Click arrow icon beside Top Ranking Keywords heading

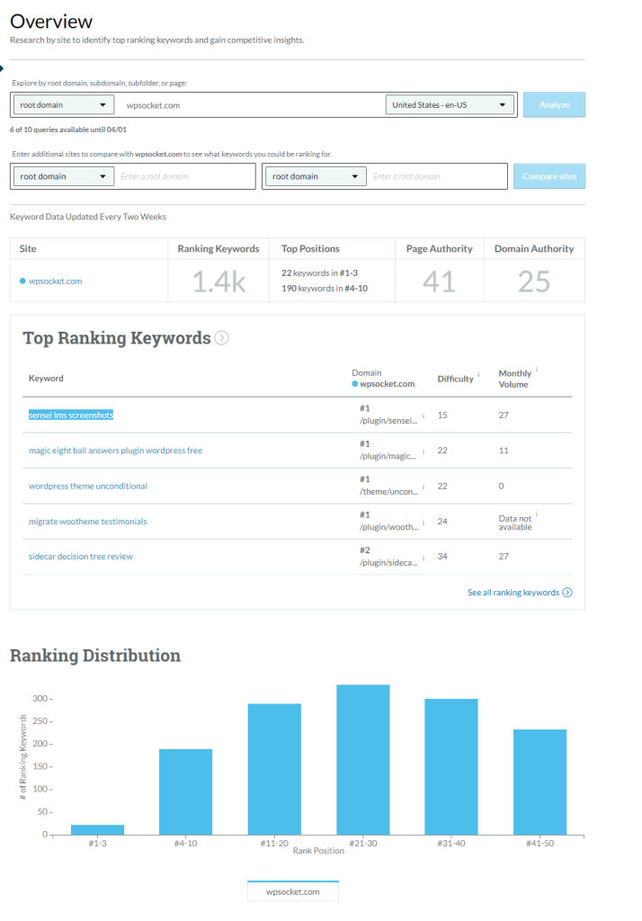(x=222, y=338)
